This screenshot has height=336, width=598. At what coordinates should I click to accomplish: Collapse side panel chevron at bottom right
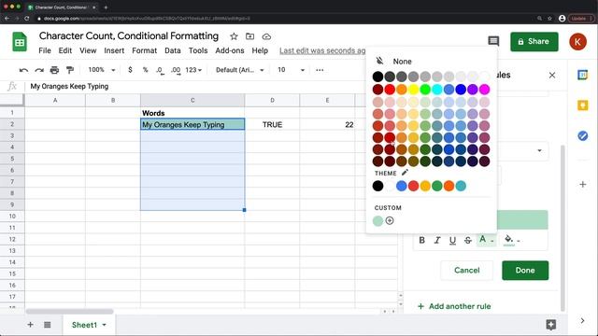coord(582,321)
